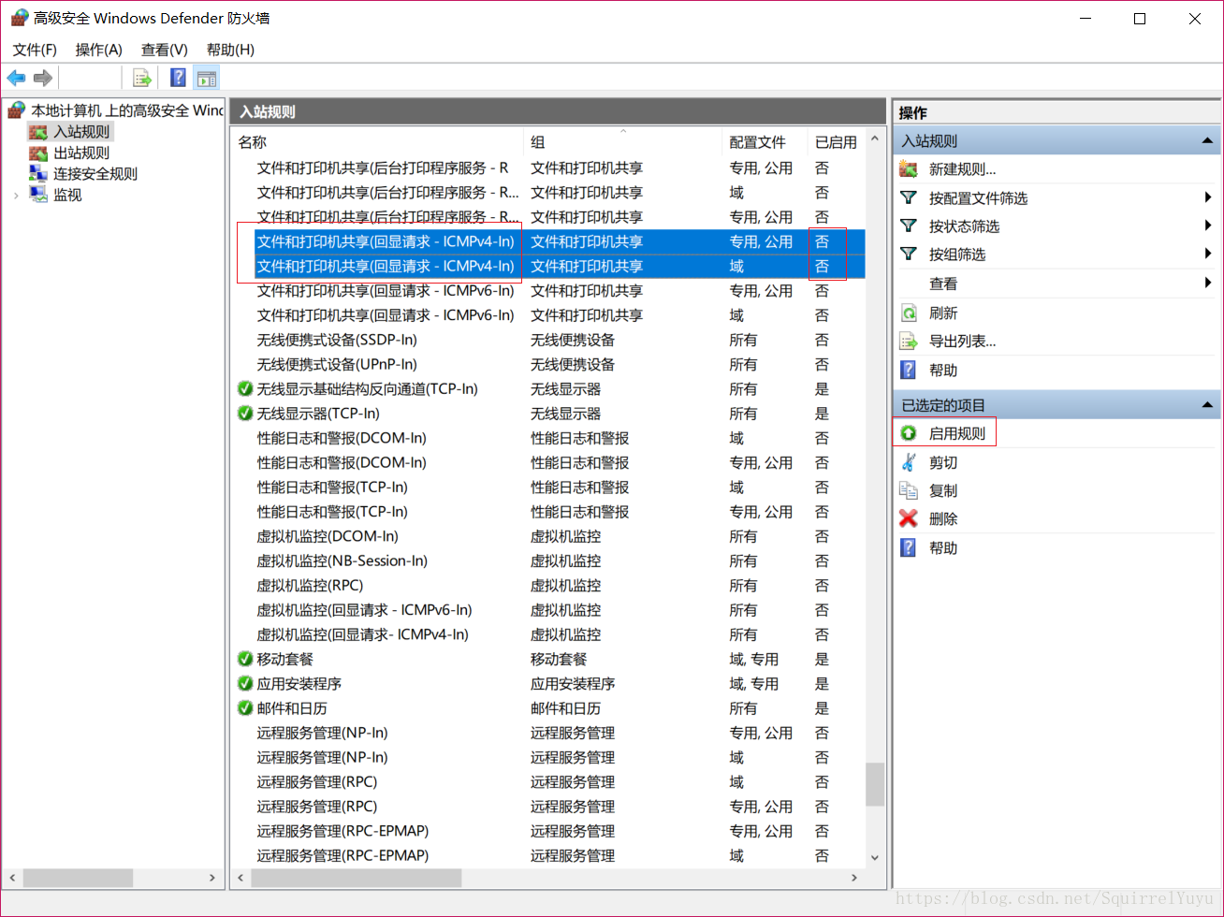
Task: Click the 新建规则... action link
Action: tap(962, 169)
